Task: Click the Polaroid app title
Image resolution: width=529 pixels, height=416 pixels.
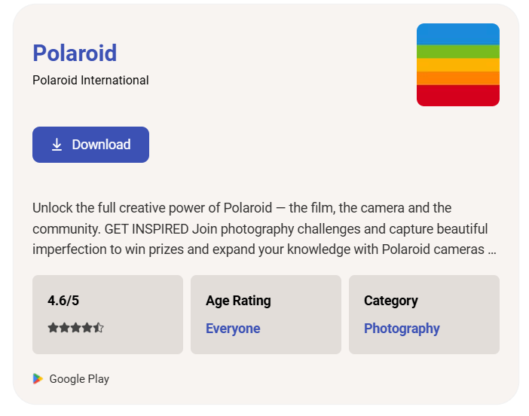Action: [x=75, y=53]
